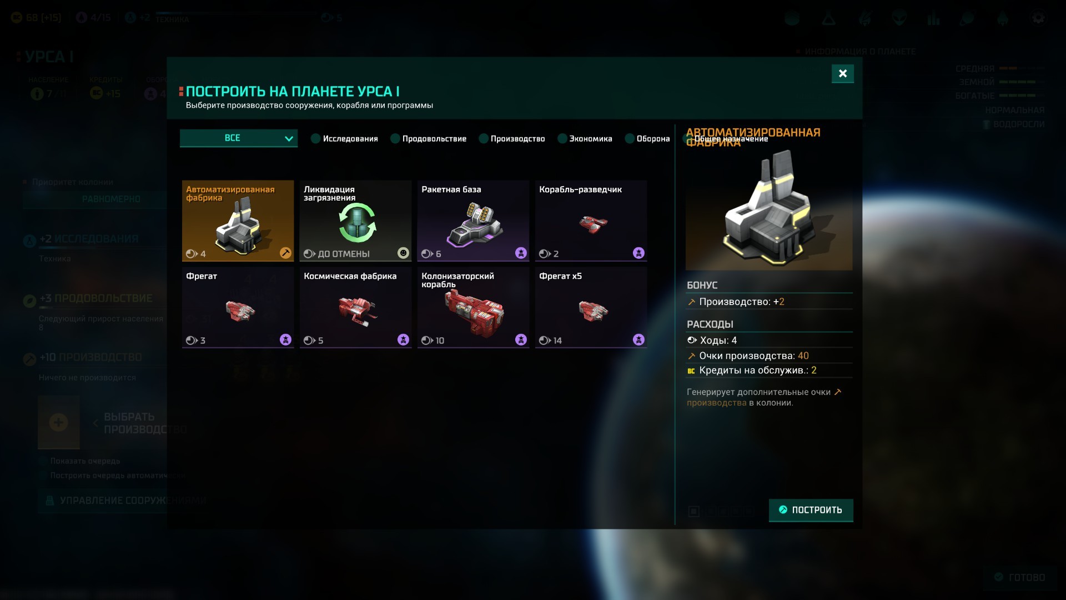Viewport: 1066px width, 600px height.
Task: Enable the Исследования filter
Action: [345, 138]
